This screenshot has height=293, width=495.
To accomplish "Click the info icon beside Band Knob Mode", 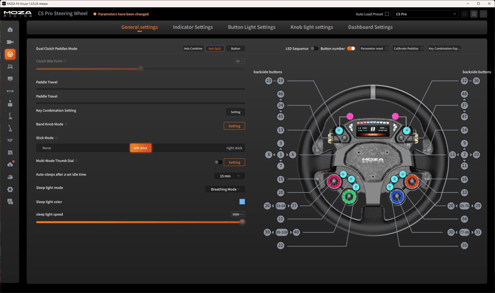I will 66,124.
